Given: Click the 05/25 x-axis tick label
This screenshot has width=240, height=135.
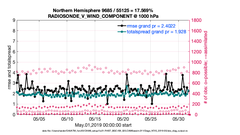Looking at the screenshot, I should click(x=151, y=119).
